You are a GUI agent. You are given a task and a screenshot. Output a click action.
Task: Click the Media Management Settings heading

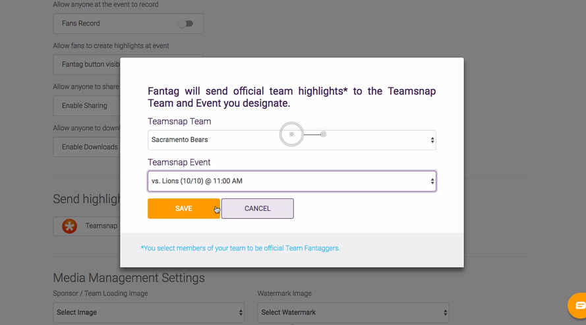click(x=129, y=278)
